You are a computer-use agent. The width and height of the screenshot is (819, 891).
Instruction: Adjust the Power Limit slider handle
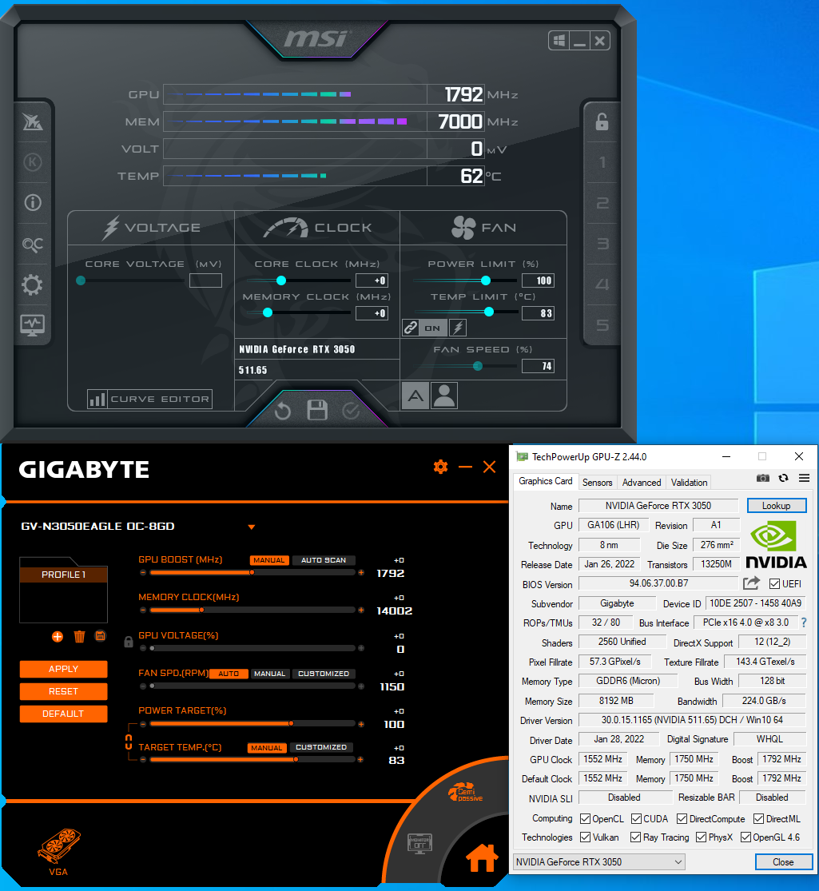[485, 280]
